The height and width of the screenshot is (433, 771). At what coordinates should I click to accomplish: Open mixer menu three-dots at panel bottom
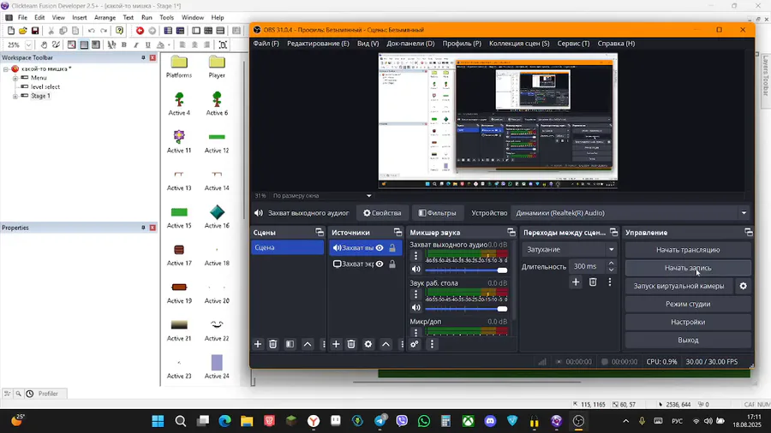pyautogui.click(x=433, y=344)
